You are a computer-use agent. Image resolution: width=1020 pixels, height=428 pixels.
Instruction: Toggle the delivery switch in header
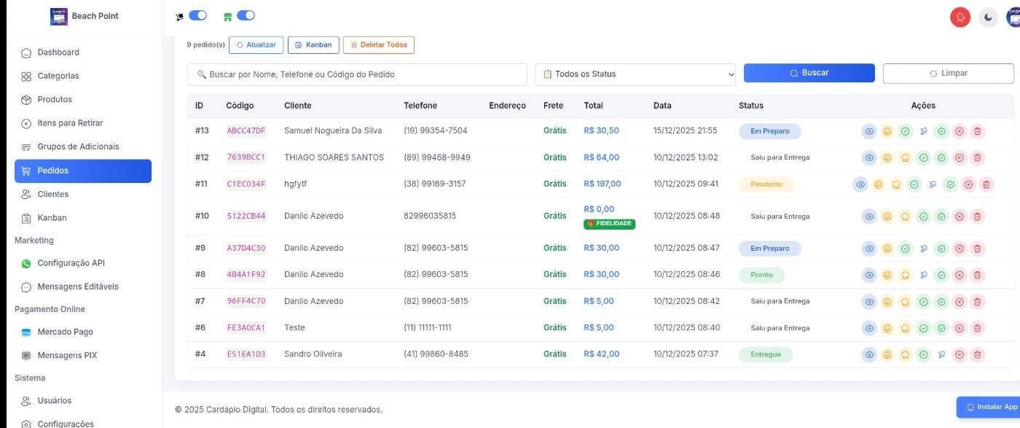197,15
